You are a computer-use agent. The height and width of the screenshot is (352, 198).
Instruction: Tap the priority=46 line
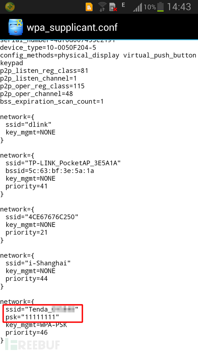point(26,332)
